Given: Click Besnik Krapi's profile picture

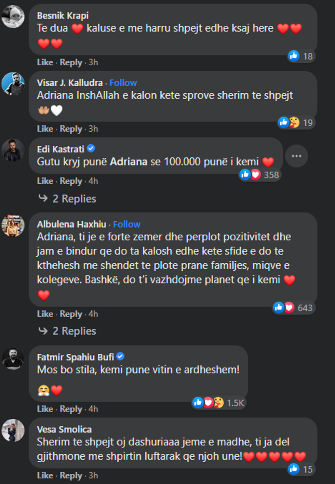Looking at the screenshot, I should (13, 16).
